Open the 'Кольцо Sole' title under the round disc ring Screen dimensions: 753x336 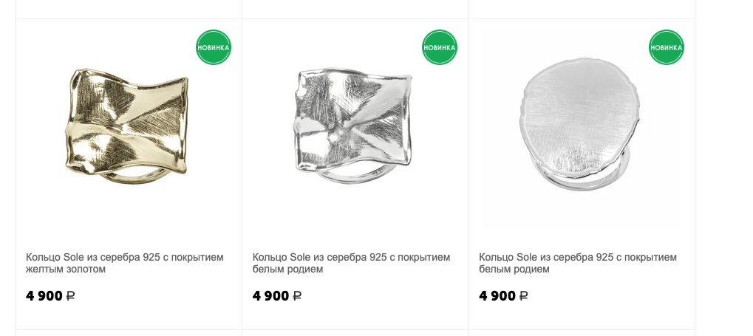[x=577, y=257]
